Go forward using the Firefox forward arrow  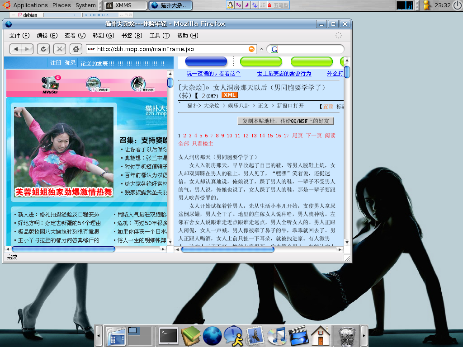pyautogui.click(x=27, y=49)
